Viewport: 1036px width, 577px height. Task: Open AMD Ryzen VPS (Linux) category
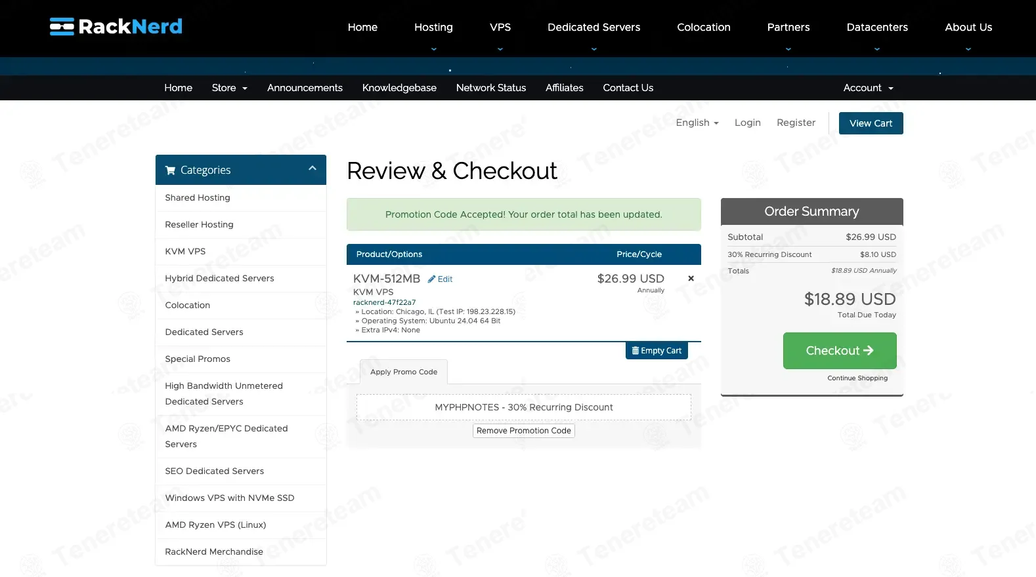241,525
